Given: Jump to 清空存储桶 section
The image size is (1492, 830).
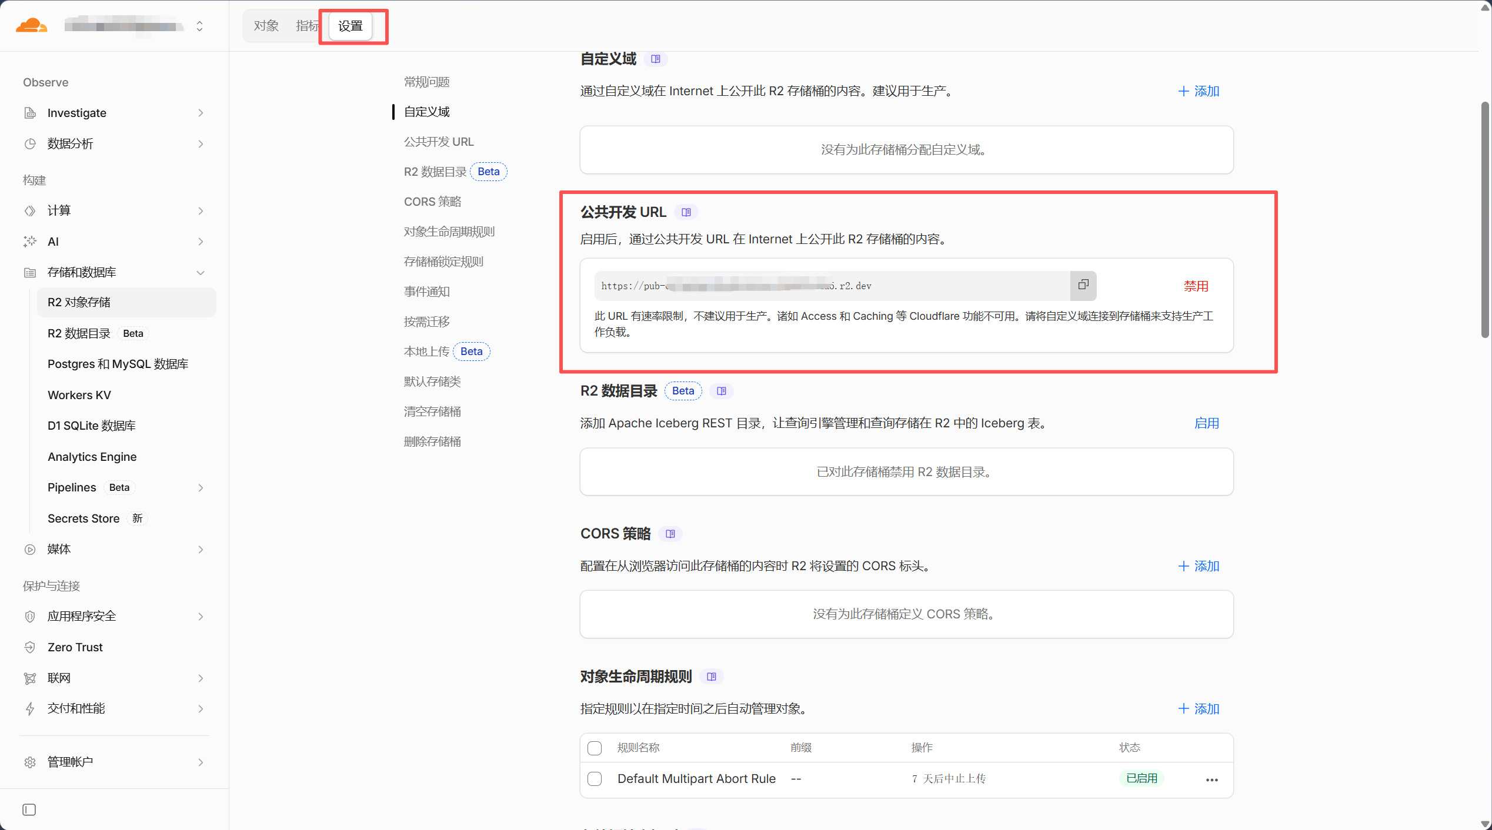Looking at the screenshot, I should coord(433,411).
